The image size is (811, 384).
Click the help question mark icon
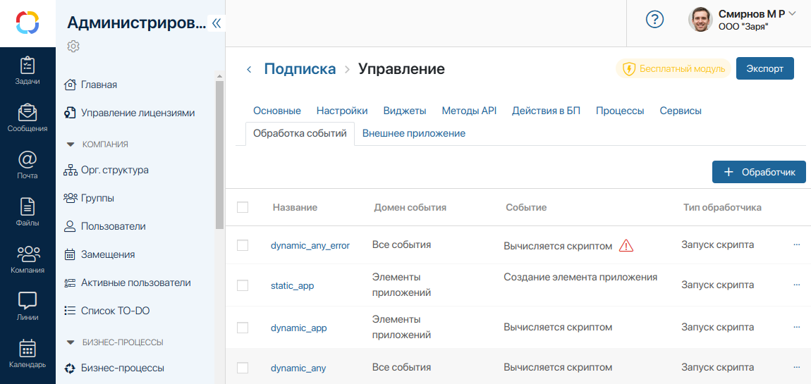[x=655, y=20]
